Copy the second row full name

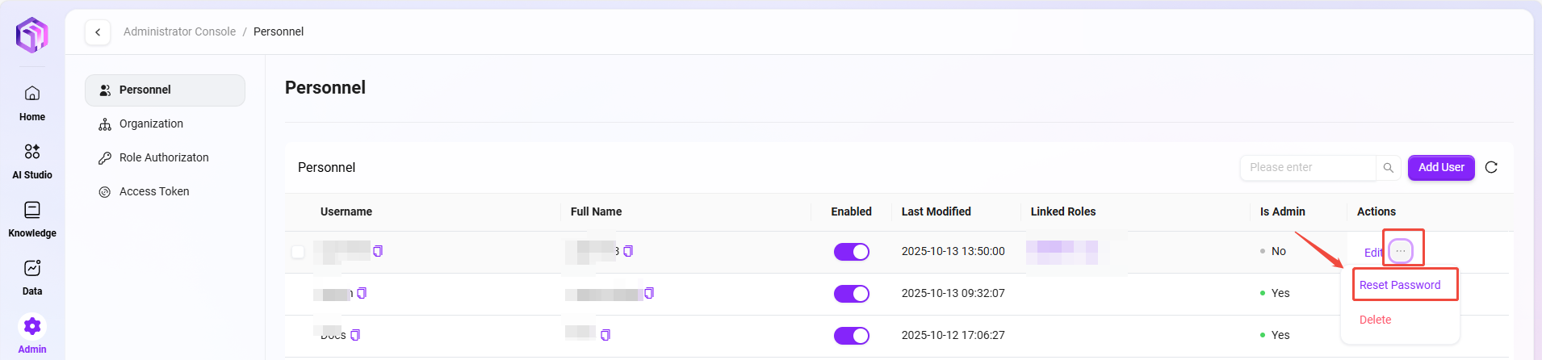[649, 293]
